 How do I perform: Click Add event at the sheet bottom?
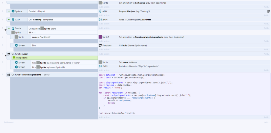(9, 122)
